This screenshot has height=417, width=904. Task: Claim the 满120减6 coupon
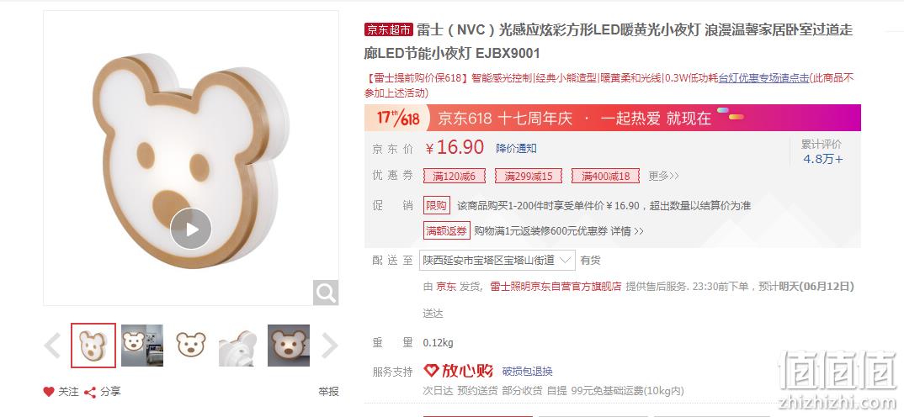[455, 176]
